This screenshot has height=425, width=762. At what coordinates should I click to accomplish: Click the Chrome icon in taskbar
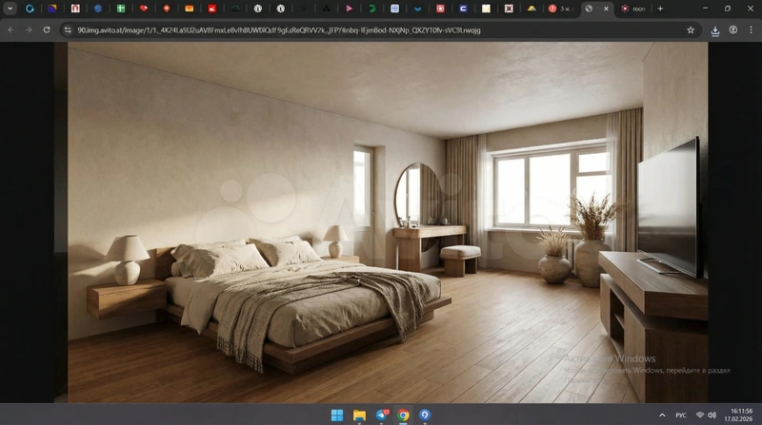(404, 415)
